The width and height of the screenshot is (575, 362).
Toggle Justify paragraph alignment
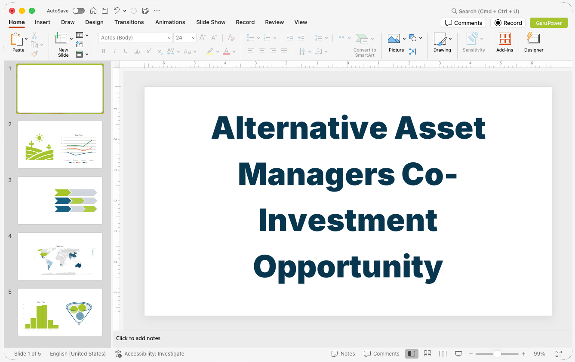point(284,52)
